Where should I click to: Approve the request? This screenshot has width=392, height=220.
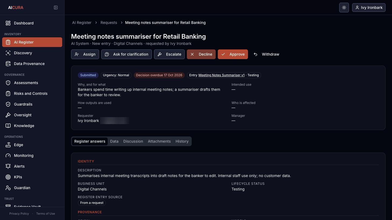tap(233, 54)
